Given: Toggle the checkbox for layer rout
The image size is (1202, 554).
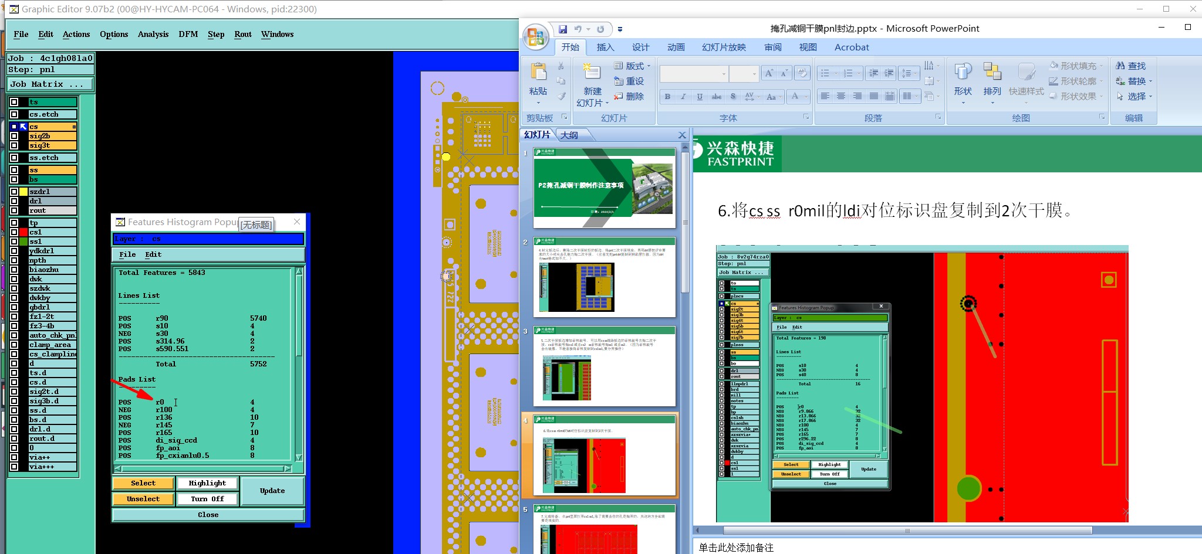Looking at the screenshot, I should (x=14, y=210).
